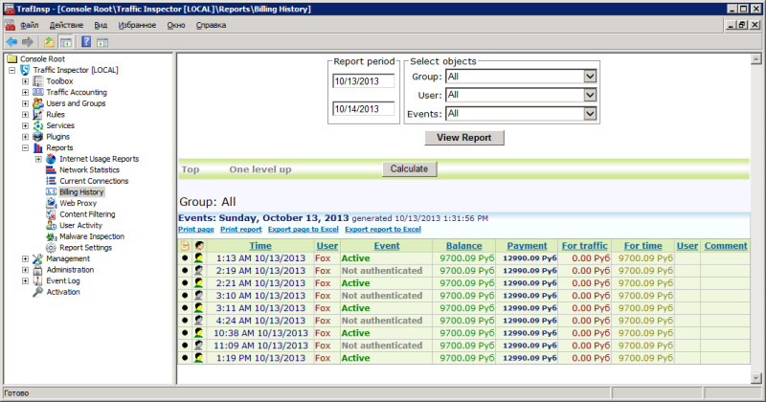Viewport: 766px width, 402px height.
Task: Click the report end date field 10/14/2013
Action: [x=364, y=109]
